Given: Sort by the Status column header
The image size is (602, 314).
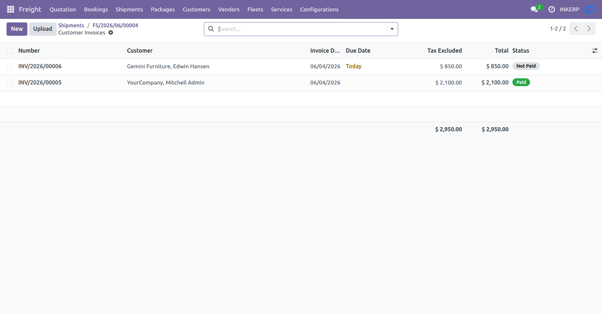Looking at the screenshot, I should click(521, 51).
